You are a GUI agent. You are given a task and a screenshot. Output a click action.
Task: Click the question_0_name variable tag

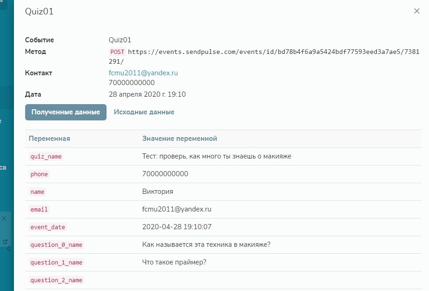[56, 245]
